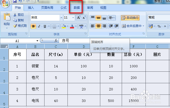This screenshot has height=108, width=170.
Task: Open the text orientation button
Action: pyautogui.click(x=112, y=18)
